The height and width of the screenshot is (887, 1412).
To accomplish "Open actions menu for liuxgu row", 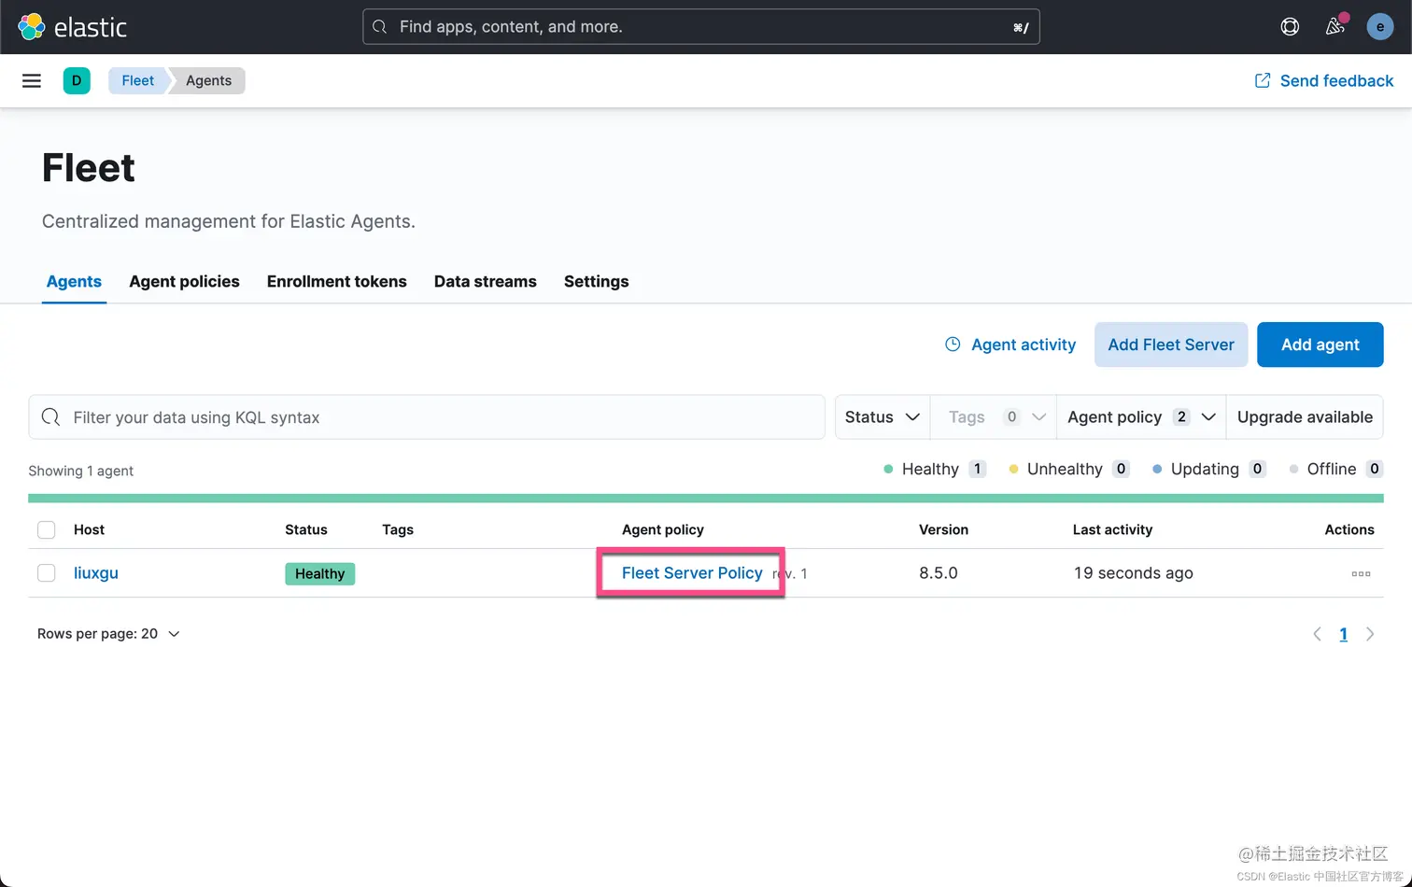I will pos(1361,573).
